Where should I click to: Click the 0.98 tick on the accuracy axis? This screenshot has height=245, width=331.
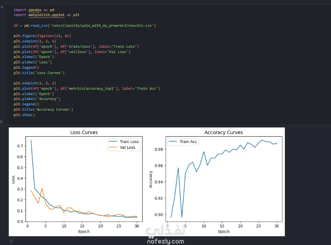point(159,149)
